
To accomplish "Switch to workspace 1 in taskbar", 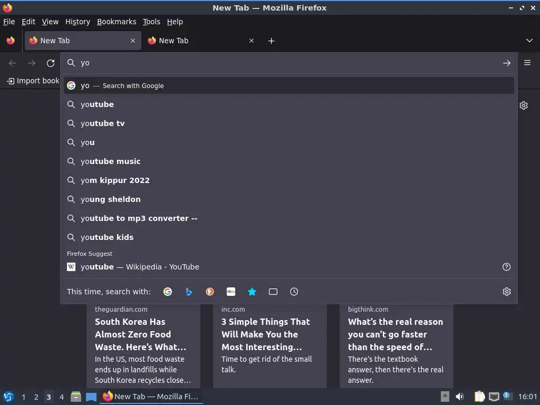I will point(23,397).
